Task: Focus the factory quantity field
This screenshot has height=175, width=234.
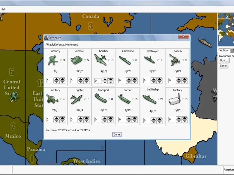Action: 172,120
